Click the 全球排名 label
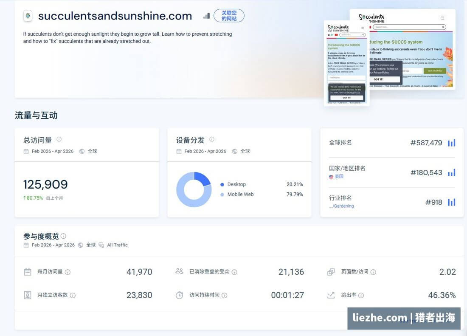Screen dimensions: 467x336 pos(340,143)
